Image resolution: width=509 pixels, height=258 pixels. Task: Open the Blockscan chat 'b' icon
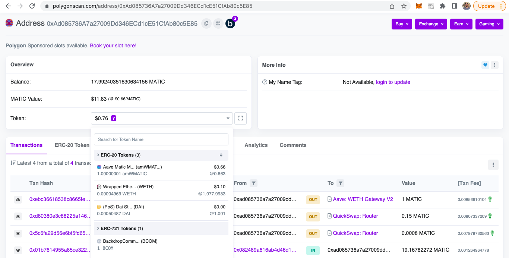[230, 23]
